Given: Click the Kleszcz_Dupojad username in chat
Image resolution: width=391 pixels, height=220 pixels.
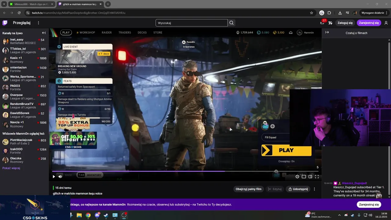Looking at the screenshot, I should pyautogui.click(x=354, y=183).
